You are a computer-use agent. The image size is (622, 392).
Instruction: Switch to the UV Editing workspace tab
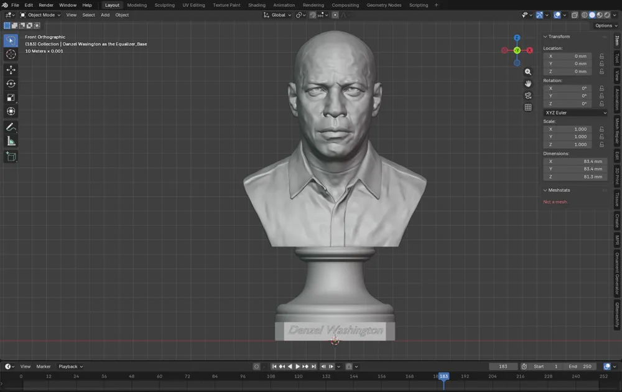pos(193,5)
